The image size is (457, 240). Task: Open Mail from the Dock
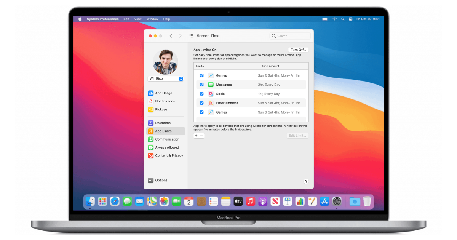coord(139,201)
